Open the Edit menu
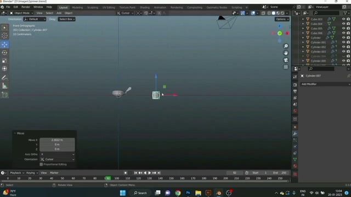The width and height of the screenshot is (351, 197). [16, 7]
